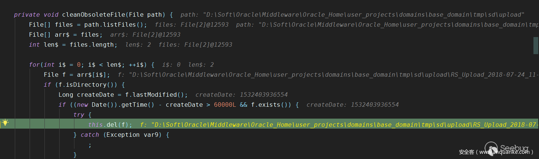
Task: Click 'File f = arr$[i$];' statement
Action: tap(77, 75)
